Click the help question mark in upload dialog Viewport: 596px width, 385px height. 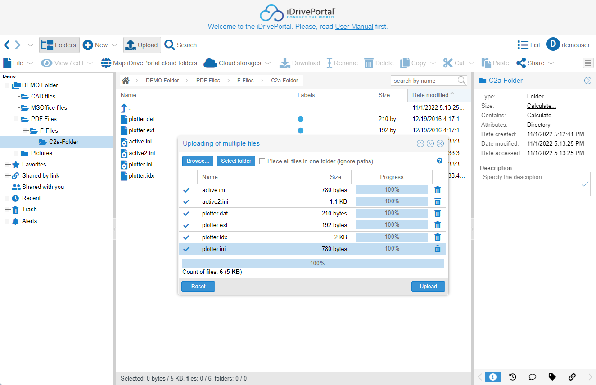coord(439,161)
